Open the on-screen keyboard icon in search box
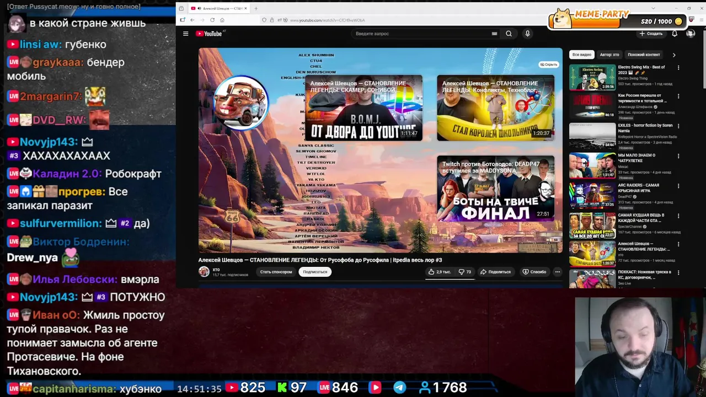The width and height of the screenshot is (706, 397). (494, 34)
